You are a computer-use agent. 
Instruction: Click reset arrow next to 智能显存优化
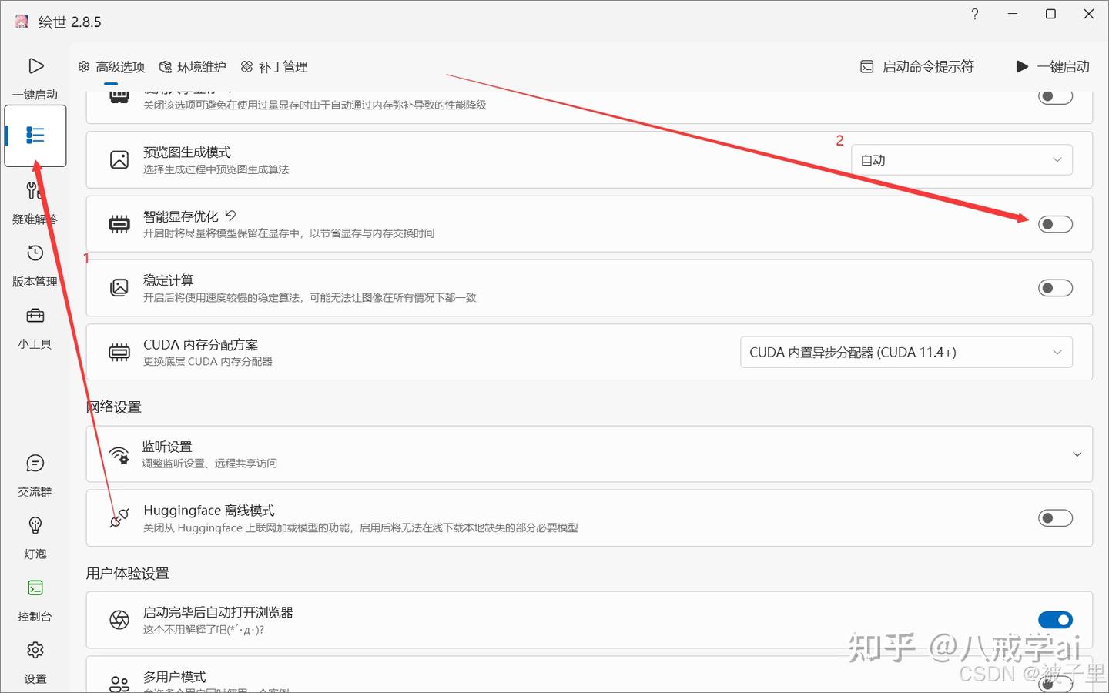(230, 216)
